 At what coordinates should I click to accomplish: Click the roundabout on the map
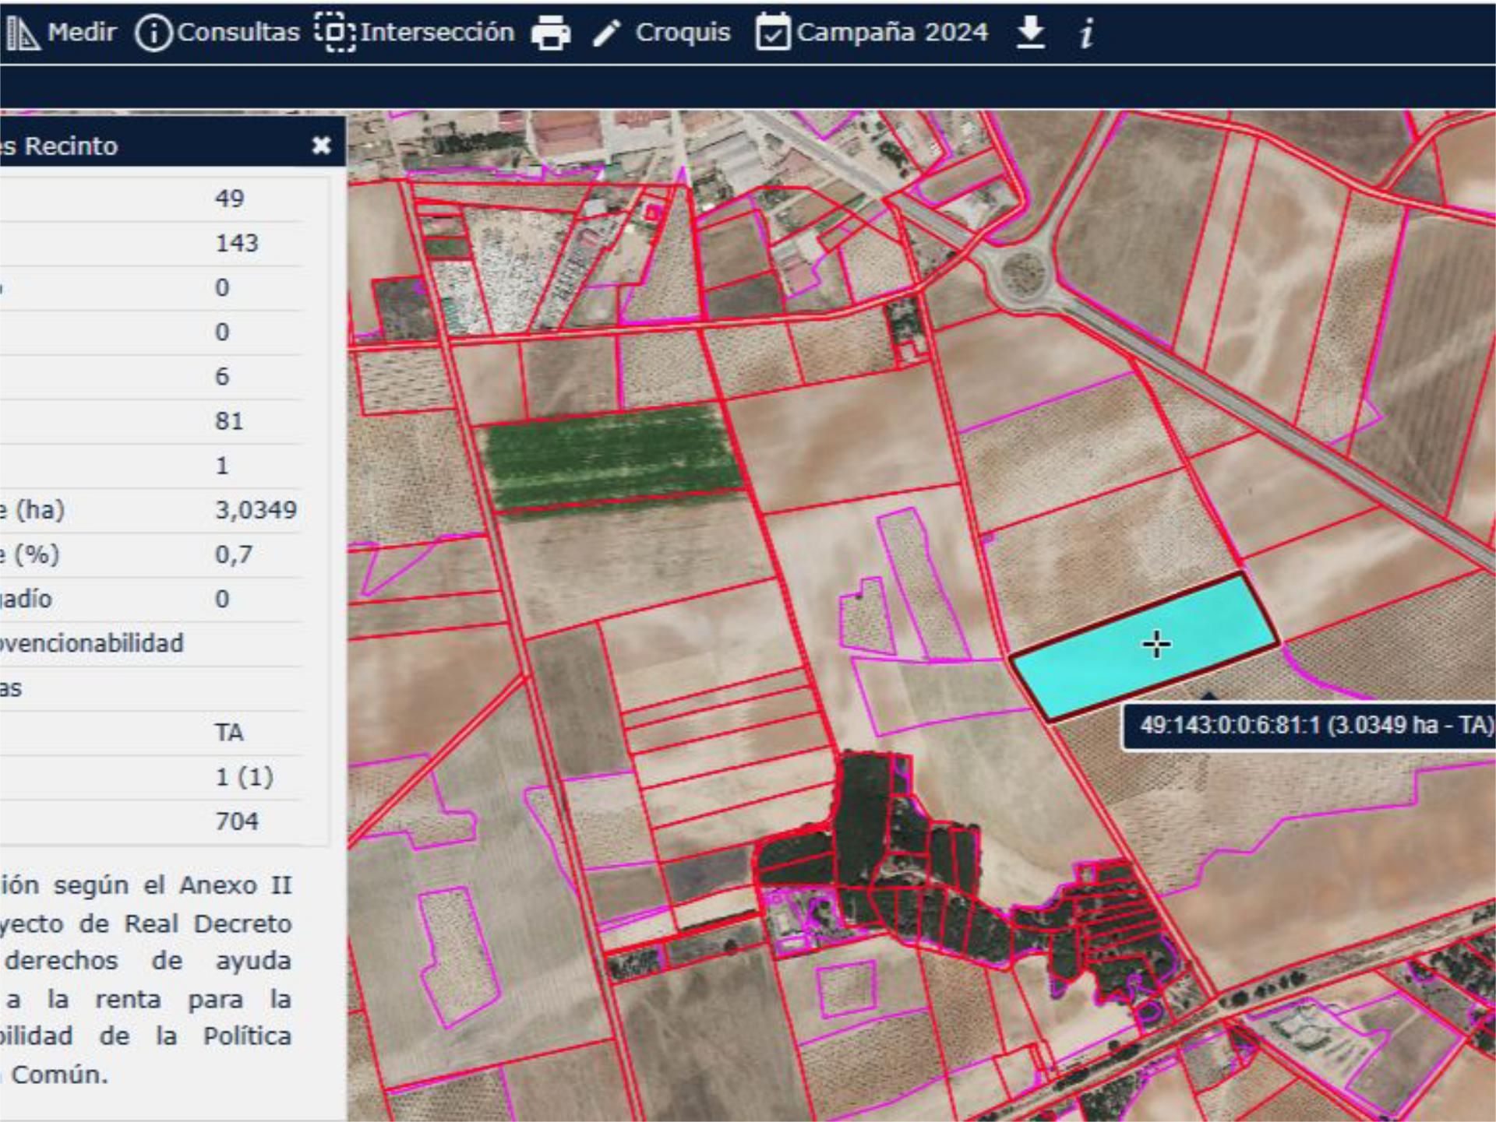click(1021, 276)
